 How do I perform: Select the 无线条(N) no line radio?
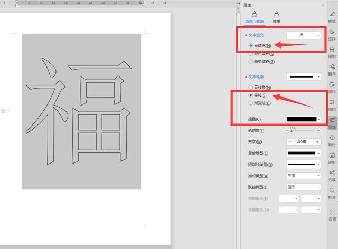250,87
